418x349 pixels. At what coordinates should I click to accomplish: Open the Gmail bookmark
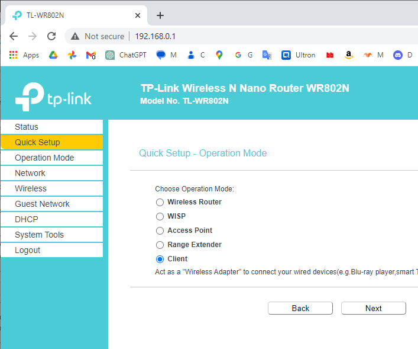click(x=91, y=55)
